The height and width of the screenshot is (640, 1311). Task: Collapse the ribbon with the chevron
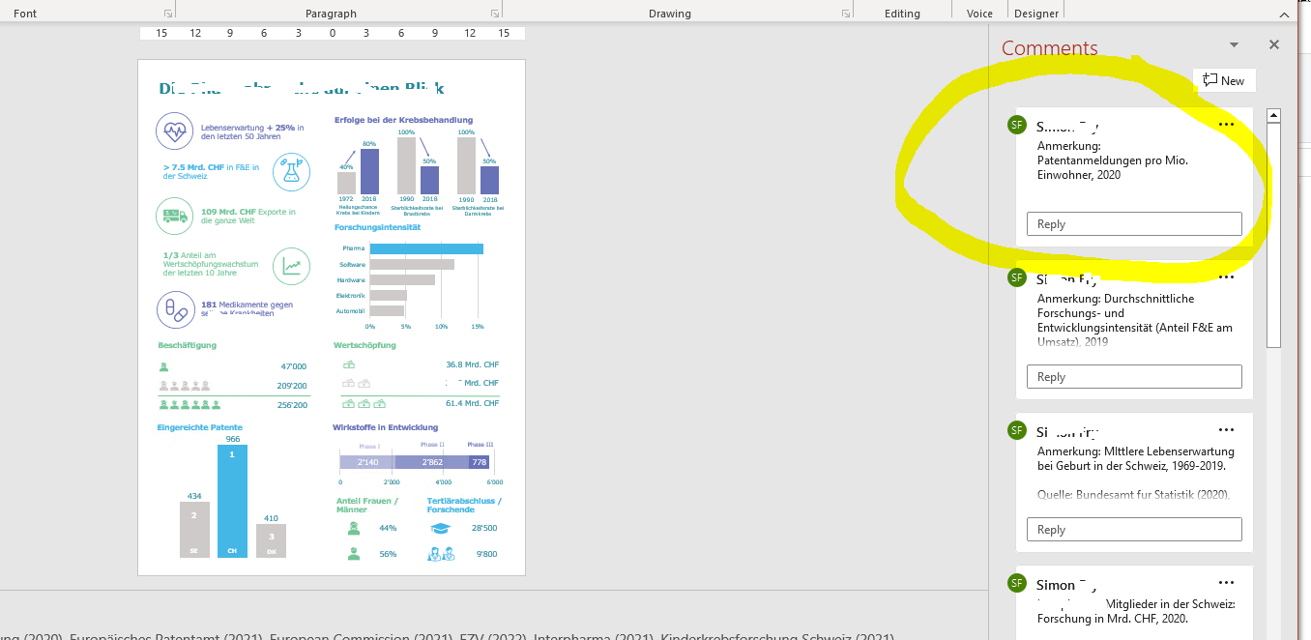point(1284,14)
